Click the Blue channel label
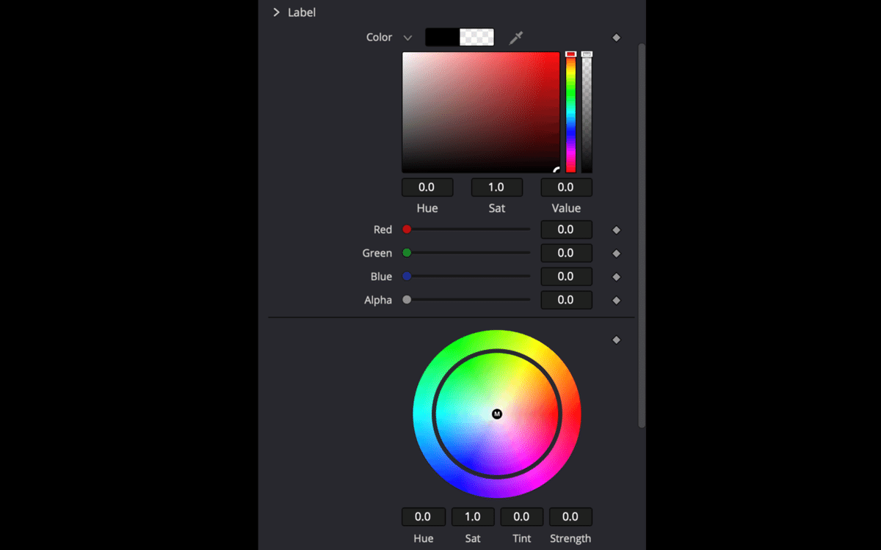Screen dimensions: 881x550 click(x=381, y=276)
